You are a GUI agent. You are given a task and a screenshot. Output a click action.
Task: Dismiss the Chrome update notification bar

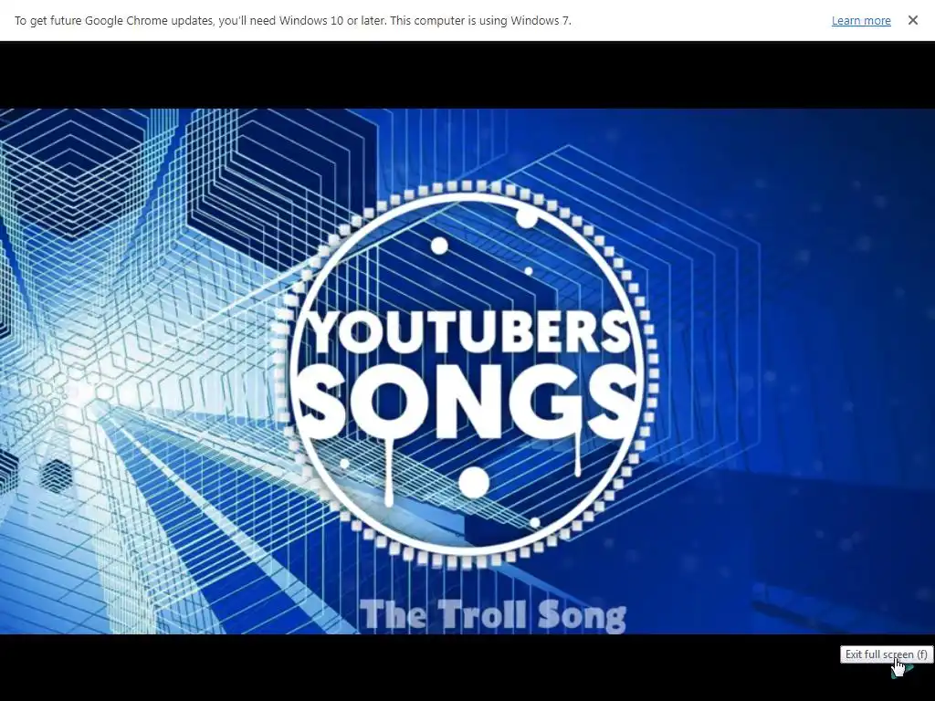coord(912,20)
